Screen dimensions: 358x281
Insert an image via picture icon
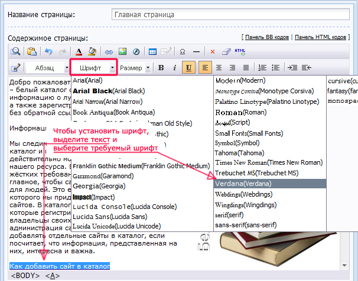(x=123, y=51)
